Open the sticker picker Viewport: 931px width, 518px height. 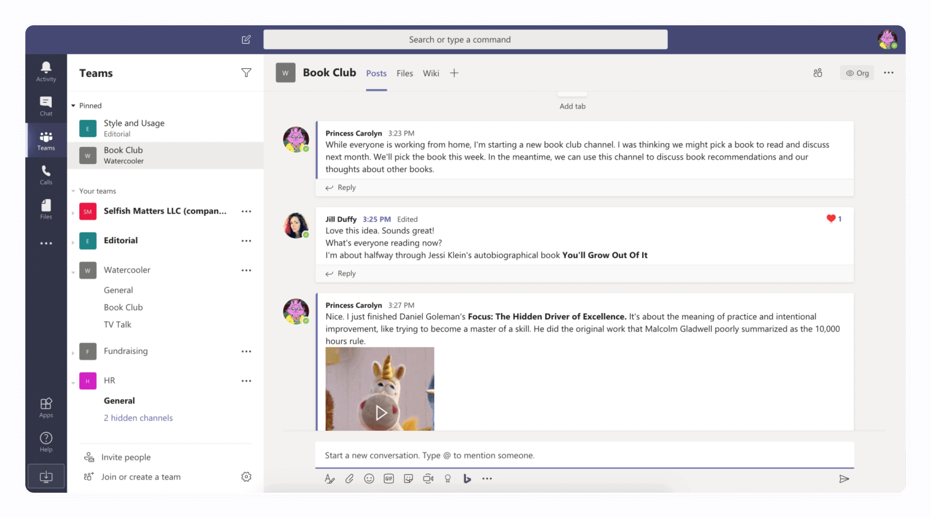coord(408,479)
